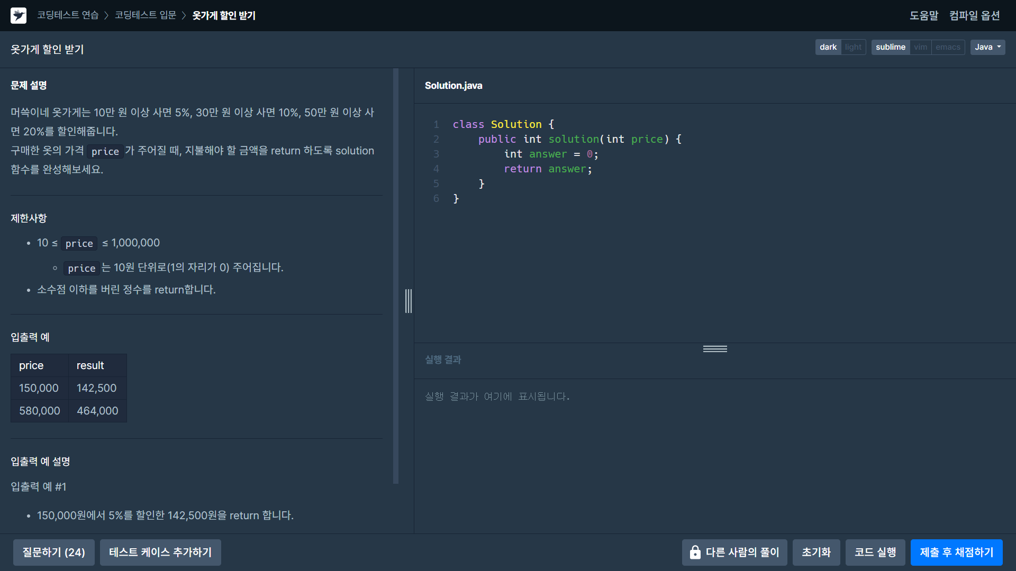Click 제출 후 채점하기 submit button
This screenshot has height=571, width=1016.
(956, 552)
